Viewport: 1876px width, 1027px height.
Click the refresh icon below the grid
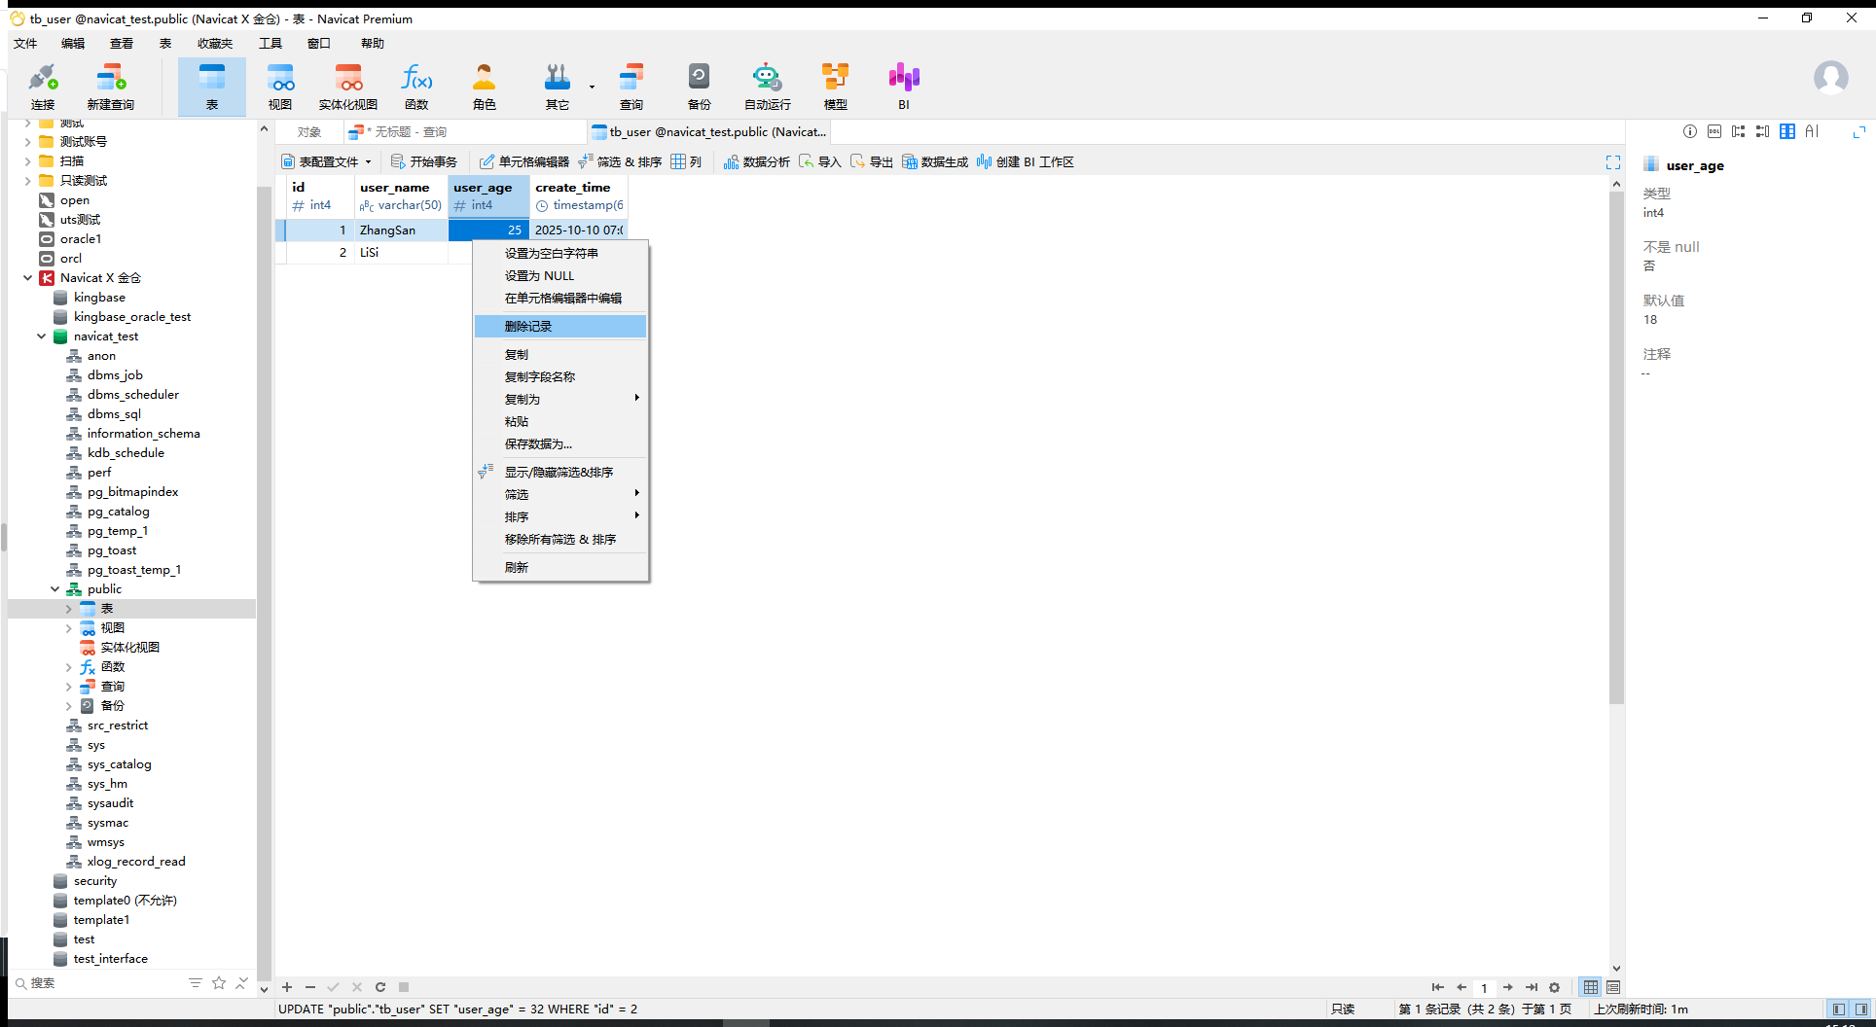coord(380,987)
